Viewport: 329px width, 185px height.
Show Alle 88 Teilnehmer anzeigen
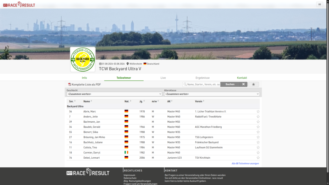pos(245,163)
